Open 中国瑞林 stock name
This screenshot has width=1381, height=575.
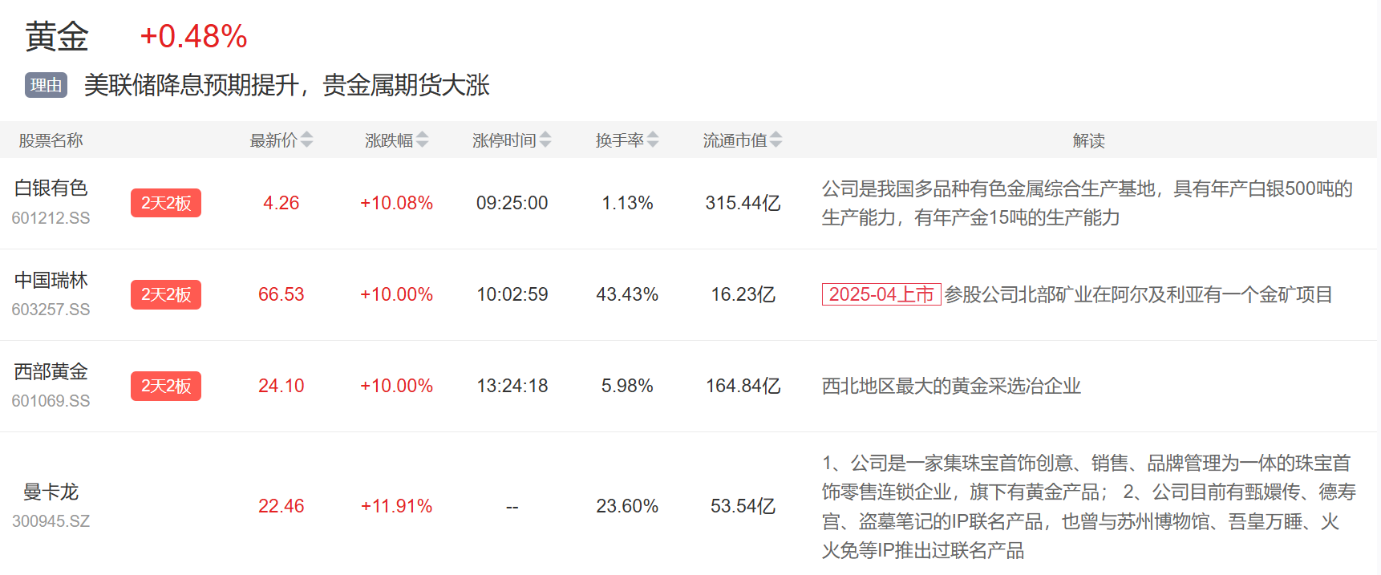point(51,280)
